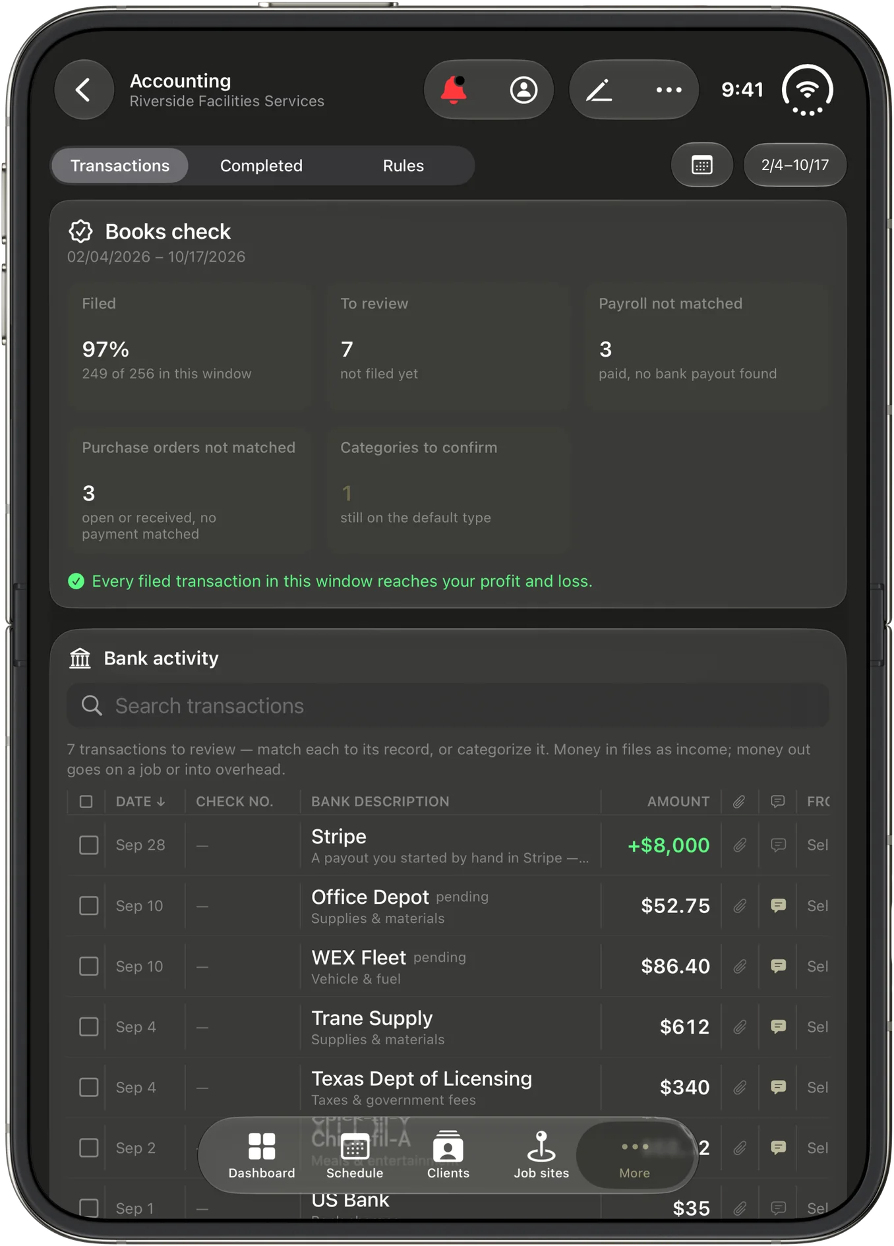This screenshot has height=1246, width=894.
Task: Open More in the bottom bar
Action: click(x=634, y=1155)
